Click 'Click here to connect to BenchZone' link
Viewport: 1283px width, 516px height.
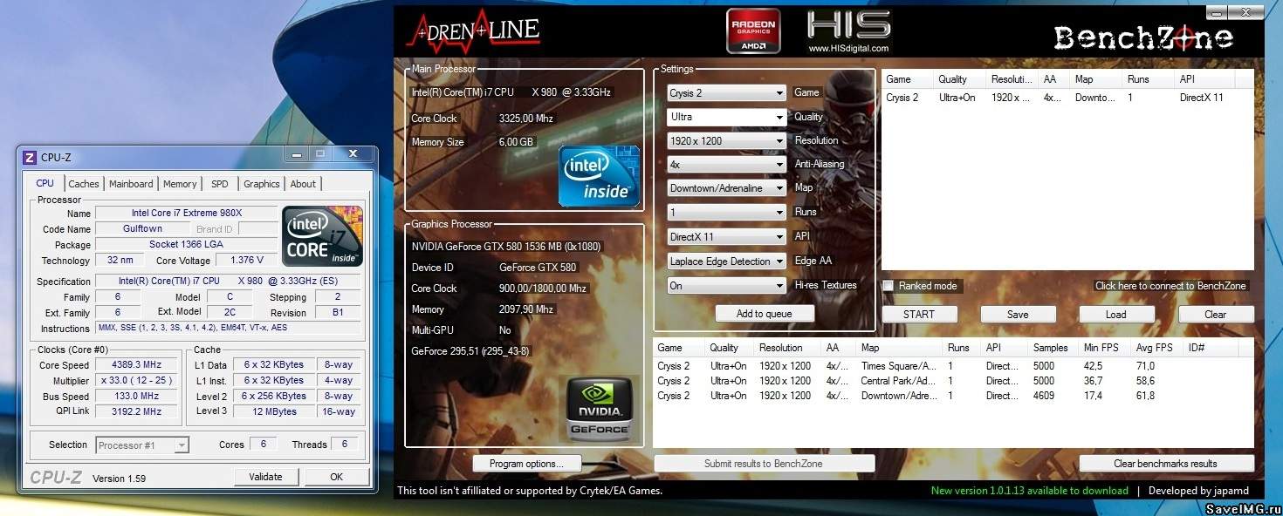[1170, 286]
